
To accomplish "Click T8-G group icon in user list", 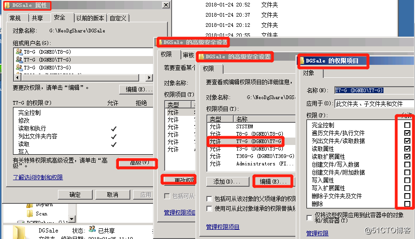I will point(19,52).
